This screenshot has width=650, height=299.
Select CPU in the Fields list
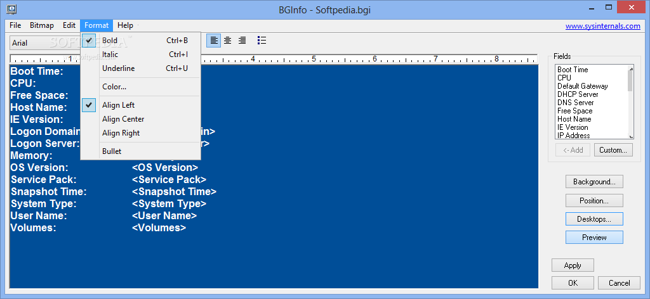click(592, 78)
